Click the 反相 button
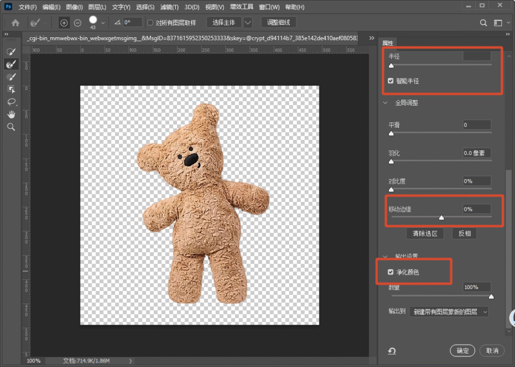Screen dimensions: 515x367 (x=464, y=234)
